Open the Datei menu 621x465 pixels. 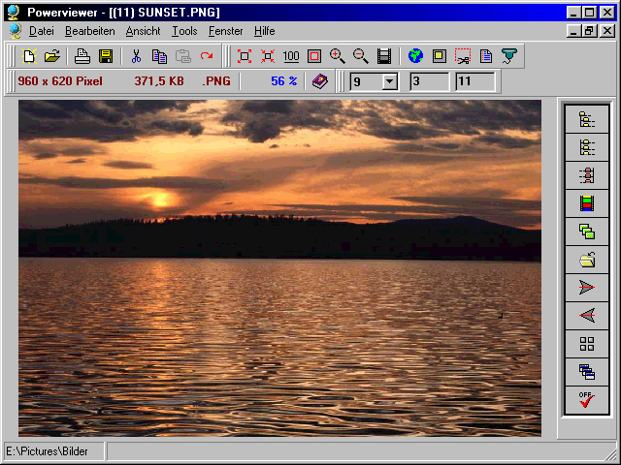point(41,31)
